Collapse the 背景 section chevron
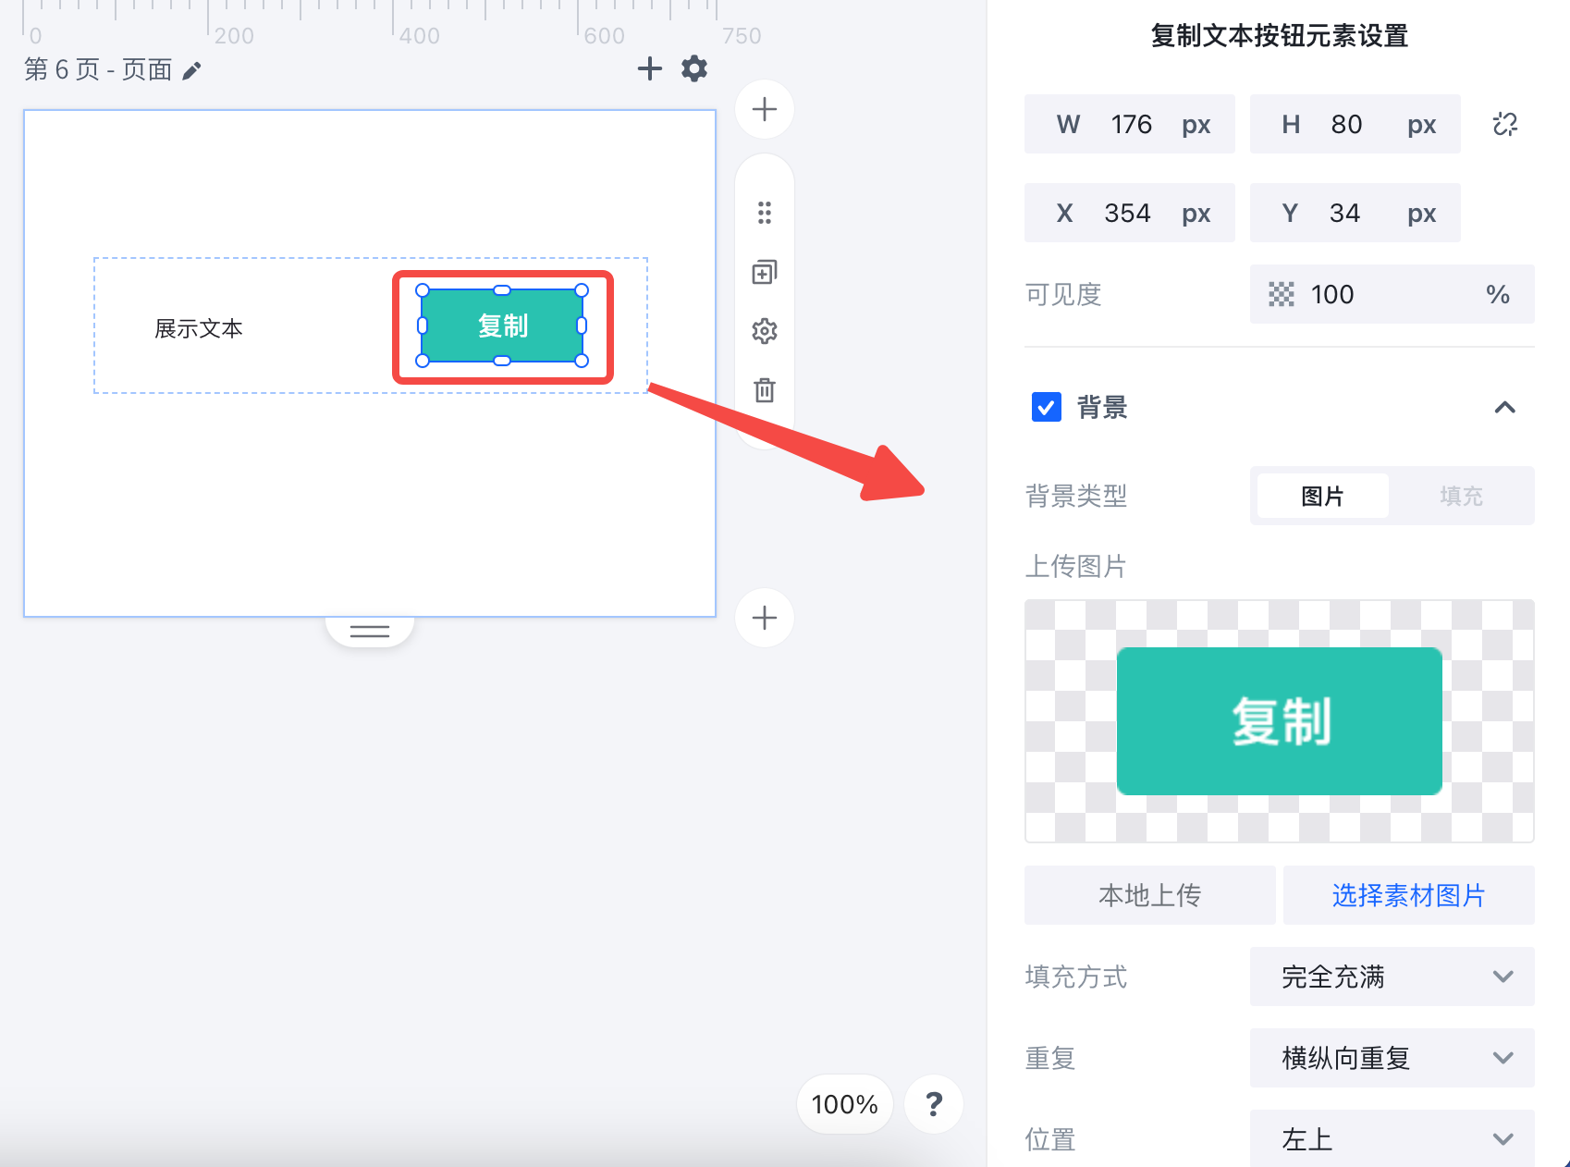 1505,407
